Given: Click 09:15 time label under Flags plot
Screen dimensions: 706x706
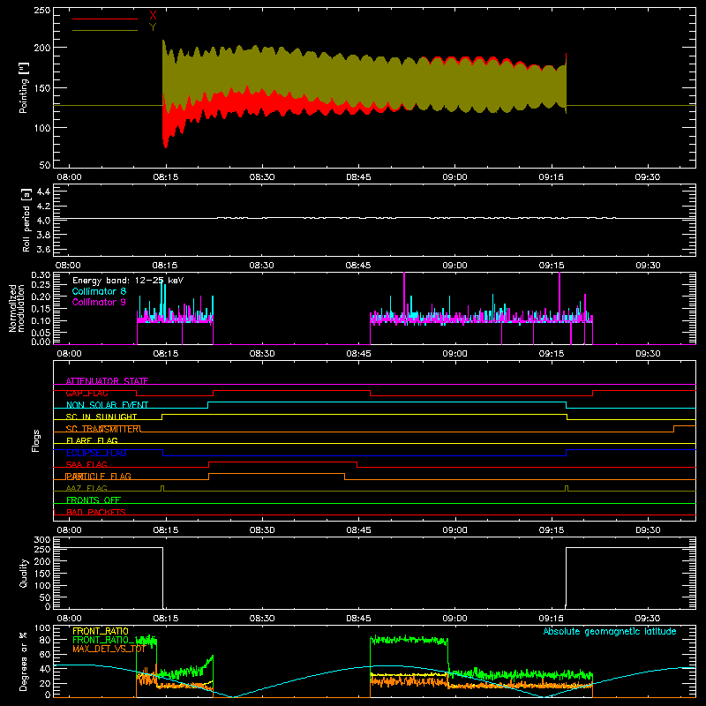Looking at the screenshot, I should pyautogui.click(x=552, y=530).
